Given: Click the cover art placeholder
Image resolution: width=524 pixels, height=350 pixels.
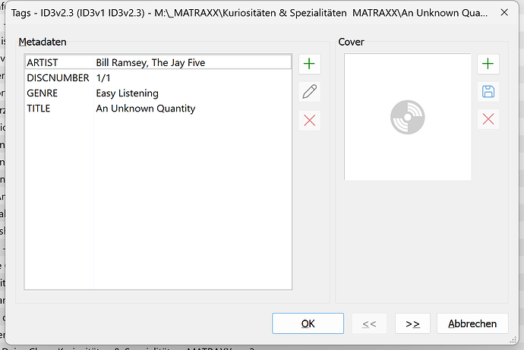Looking at the screenshot, I should click(407, 117).
